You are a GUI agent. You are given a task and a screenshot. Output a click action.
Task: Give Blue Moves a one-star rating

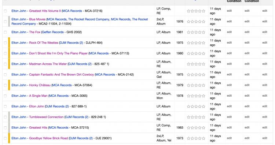(188, 22)
